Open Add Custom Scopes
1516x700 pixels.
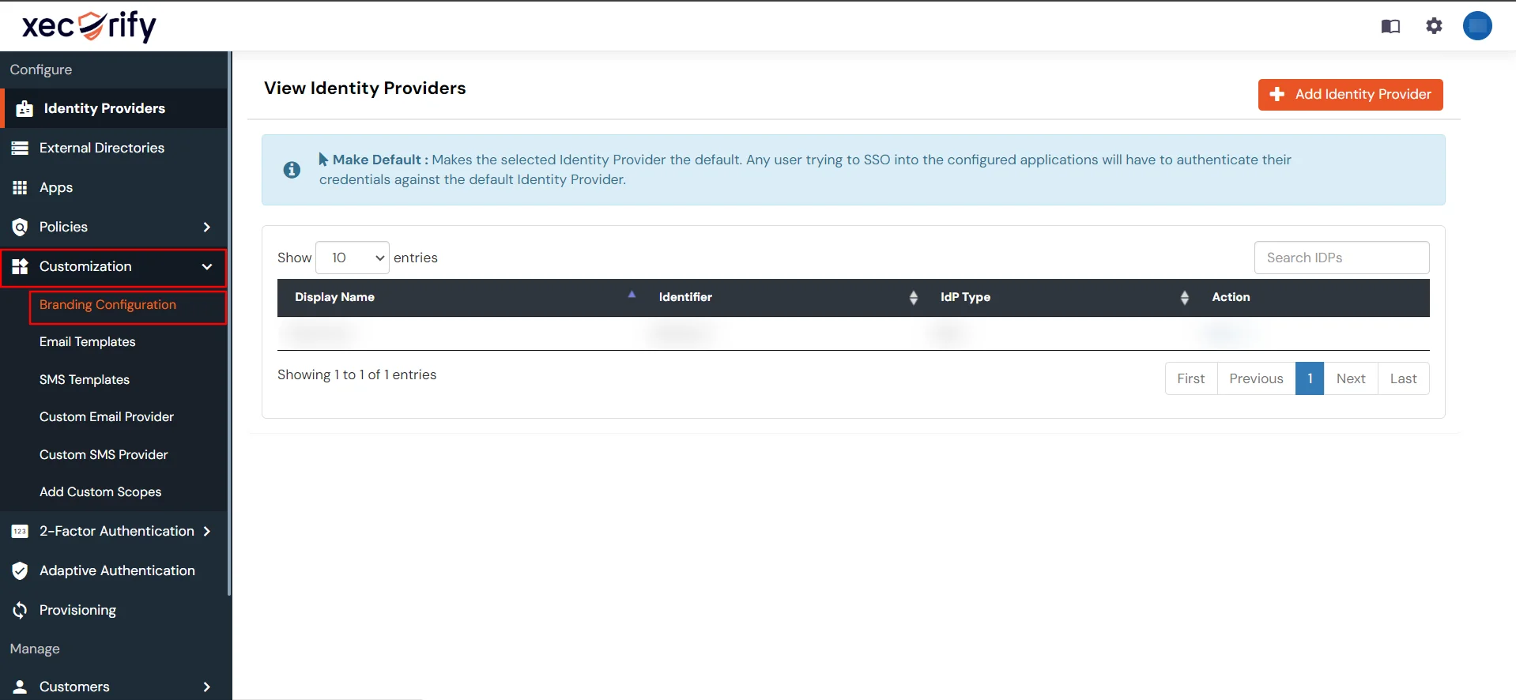click(x=100, y=492)
